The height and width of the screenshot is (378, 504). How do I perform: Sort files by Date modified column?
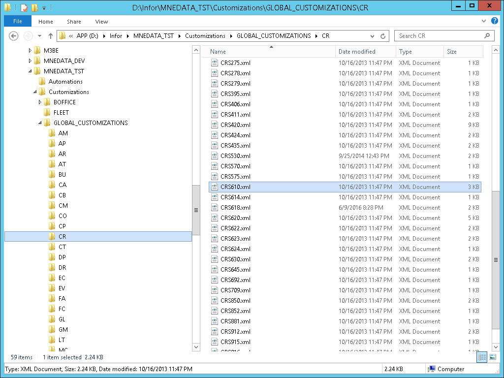tap(357, 52)
